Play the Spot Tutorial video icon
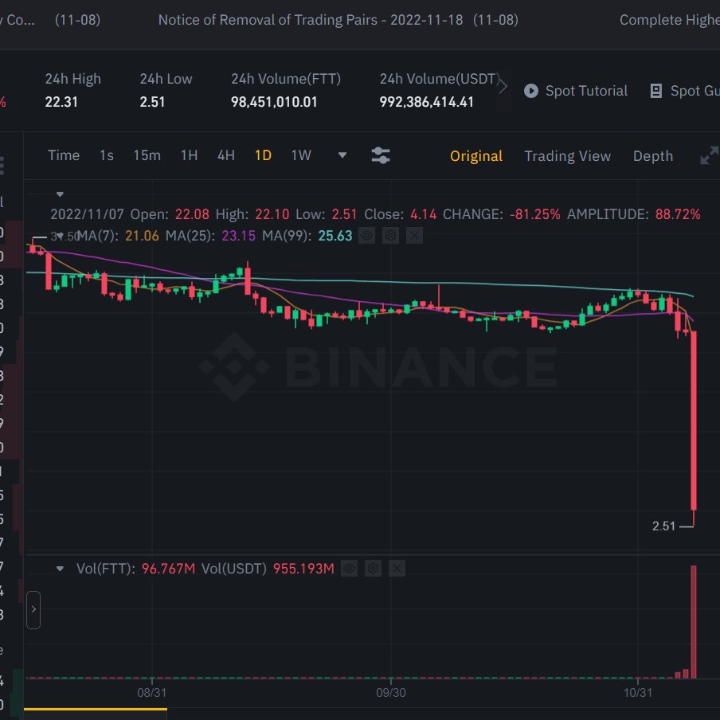This screenshot has height=720, width=720. click(530, 91)
